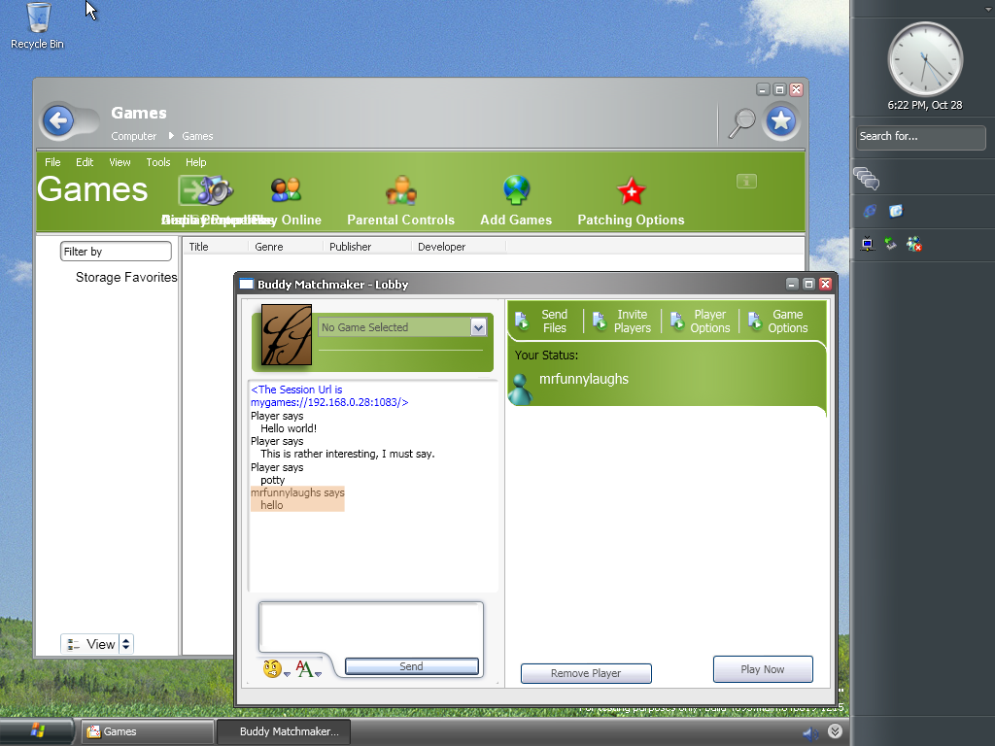Click the analog clock in the sidebar
Viewport: 995px width, 746px height.
point(925,59)
